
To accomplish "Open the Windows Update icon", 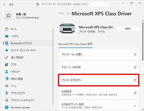I will [x=7, y=107].
